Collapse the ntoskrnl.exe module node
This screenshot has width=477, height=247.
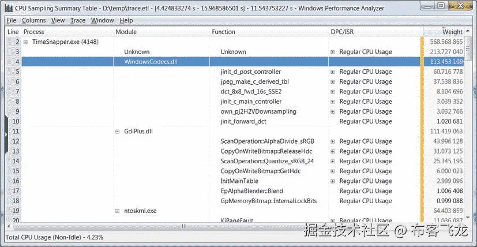click(118, 211)
